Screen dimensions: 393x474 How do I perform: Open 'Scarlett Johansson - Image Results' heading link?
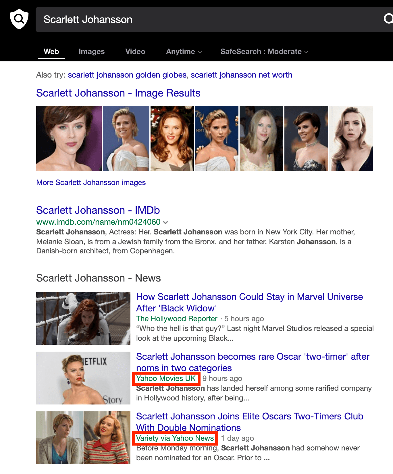(x=118, y=93)
